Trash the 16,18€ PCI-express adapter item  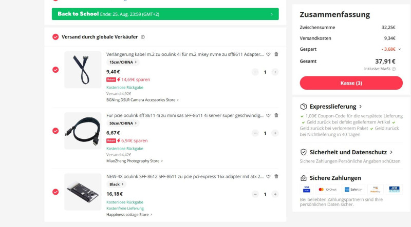point(276,176)
